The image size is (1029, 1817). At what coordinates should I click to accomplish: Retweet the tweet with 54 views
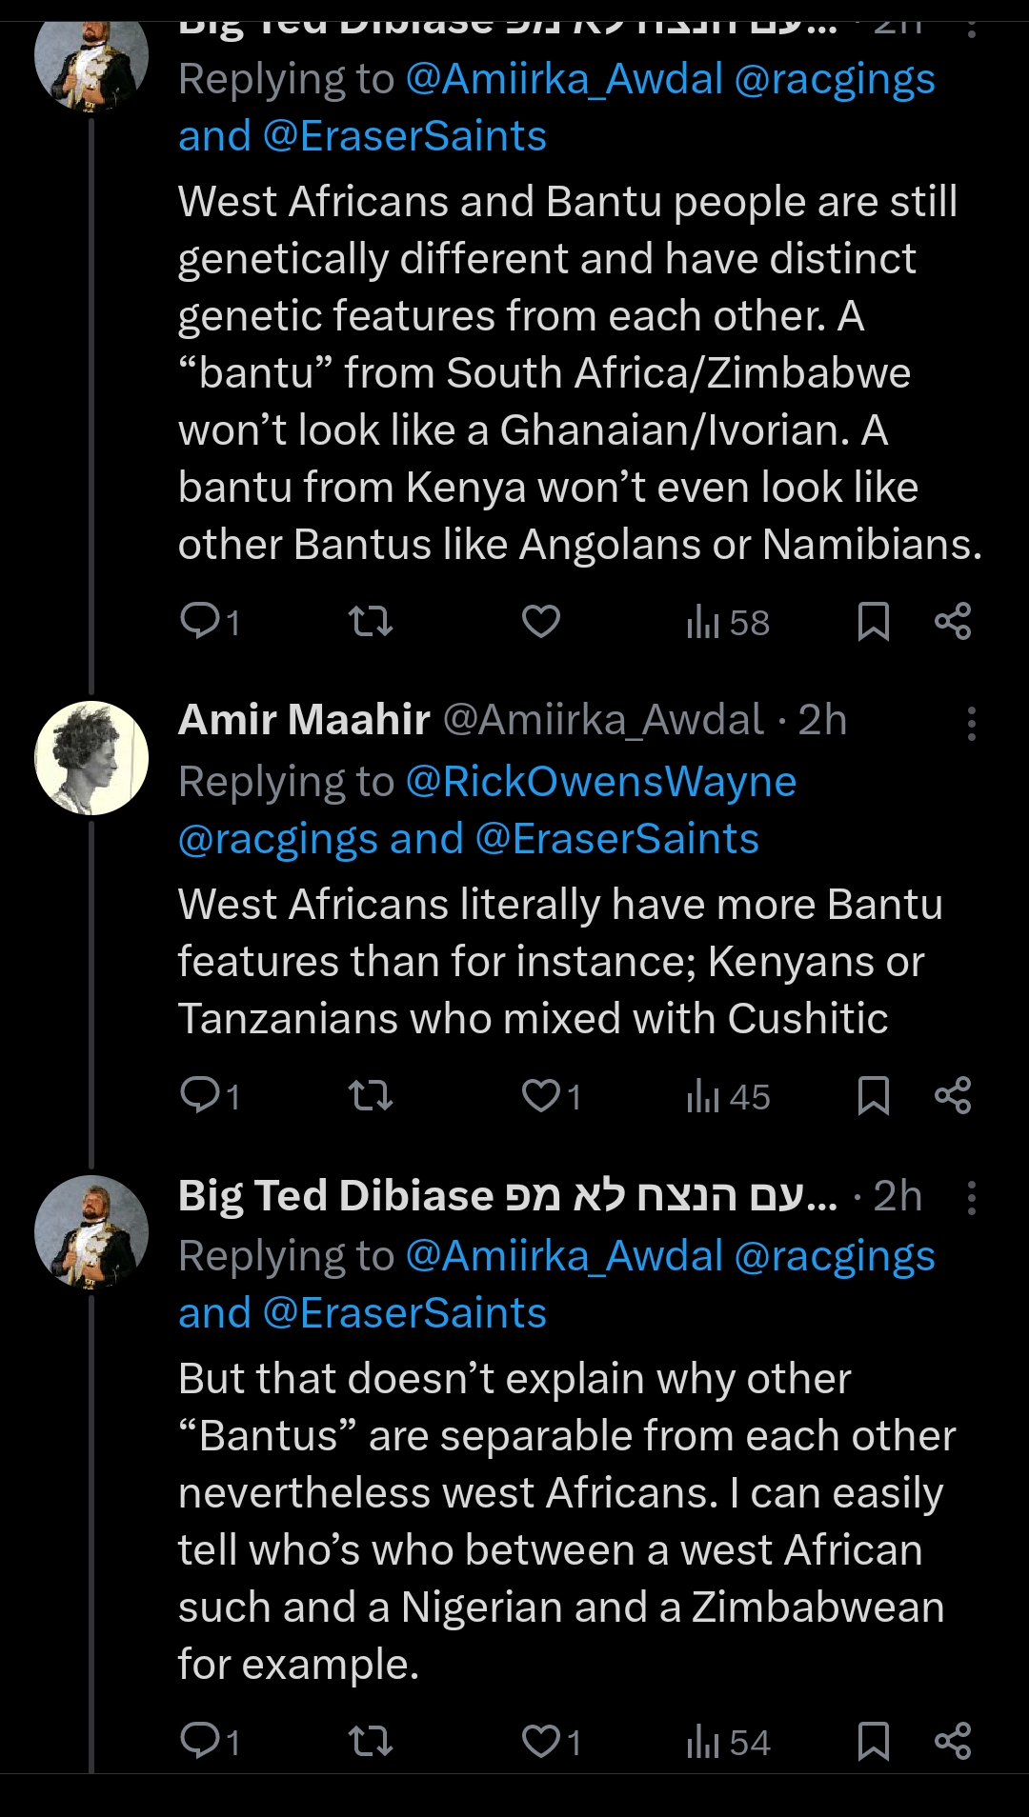371,1742
